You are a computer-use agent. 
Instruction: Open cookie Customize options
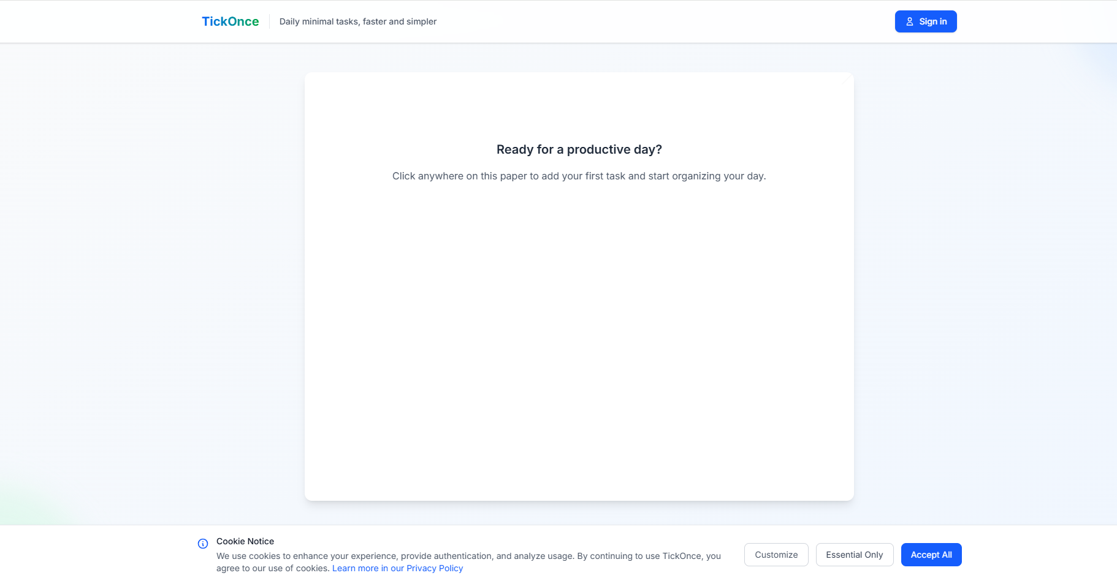(776, 555)
